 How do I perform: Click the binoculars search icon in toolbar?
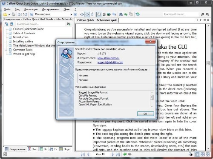tap(121, 14)
